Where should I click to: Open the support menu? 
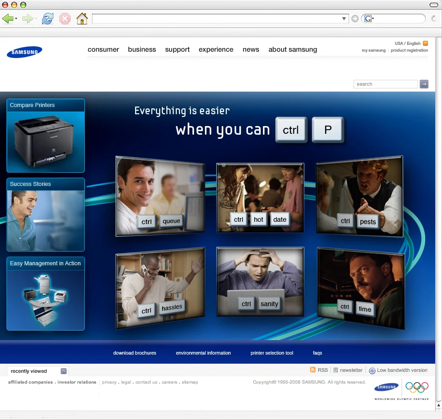(x=177, y=49)
